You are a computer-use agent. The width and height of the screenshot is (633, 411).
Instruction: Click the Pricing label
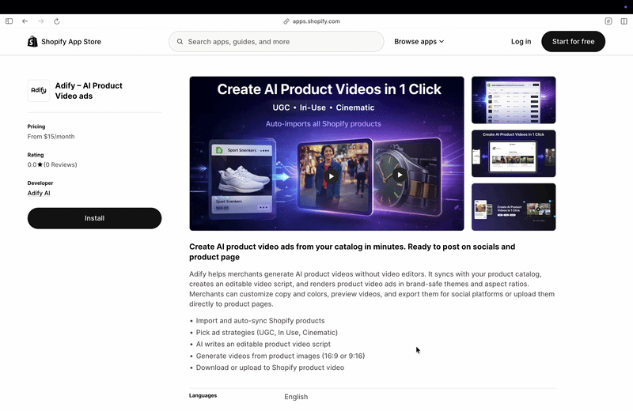pyautogui.click(x=36, y=126)
